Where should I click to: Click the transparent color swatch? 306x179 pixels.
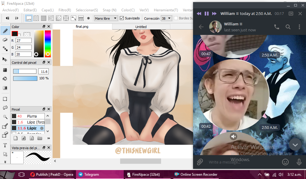pyautogui.click(x=27, y=34)
